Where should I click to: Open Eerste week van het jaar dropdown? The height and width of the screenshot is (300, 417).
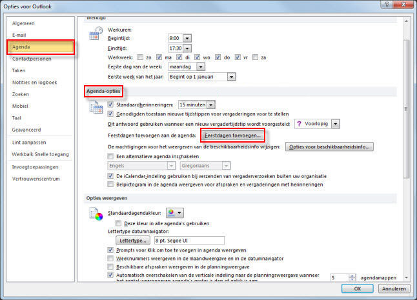tap(232, 77)
